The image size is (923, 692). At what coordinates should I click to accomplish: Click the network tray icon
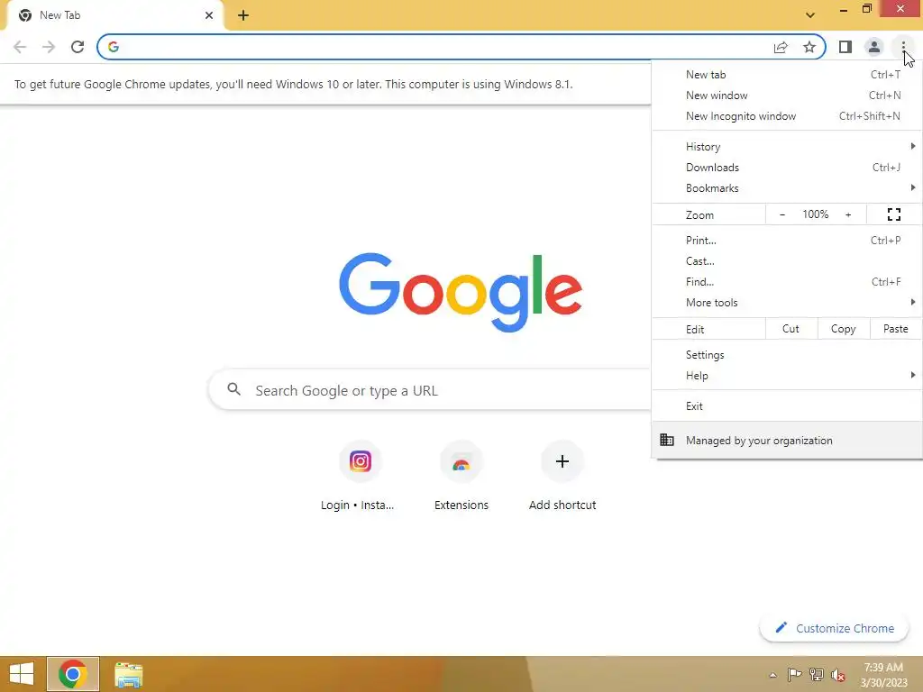(816, 674)
